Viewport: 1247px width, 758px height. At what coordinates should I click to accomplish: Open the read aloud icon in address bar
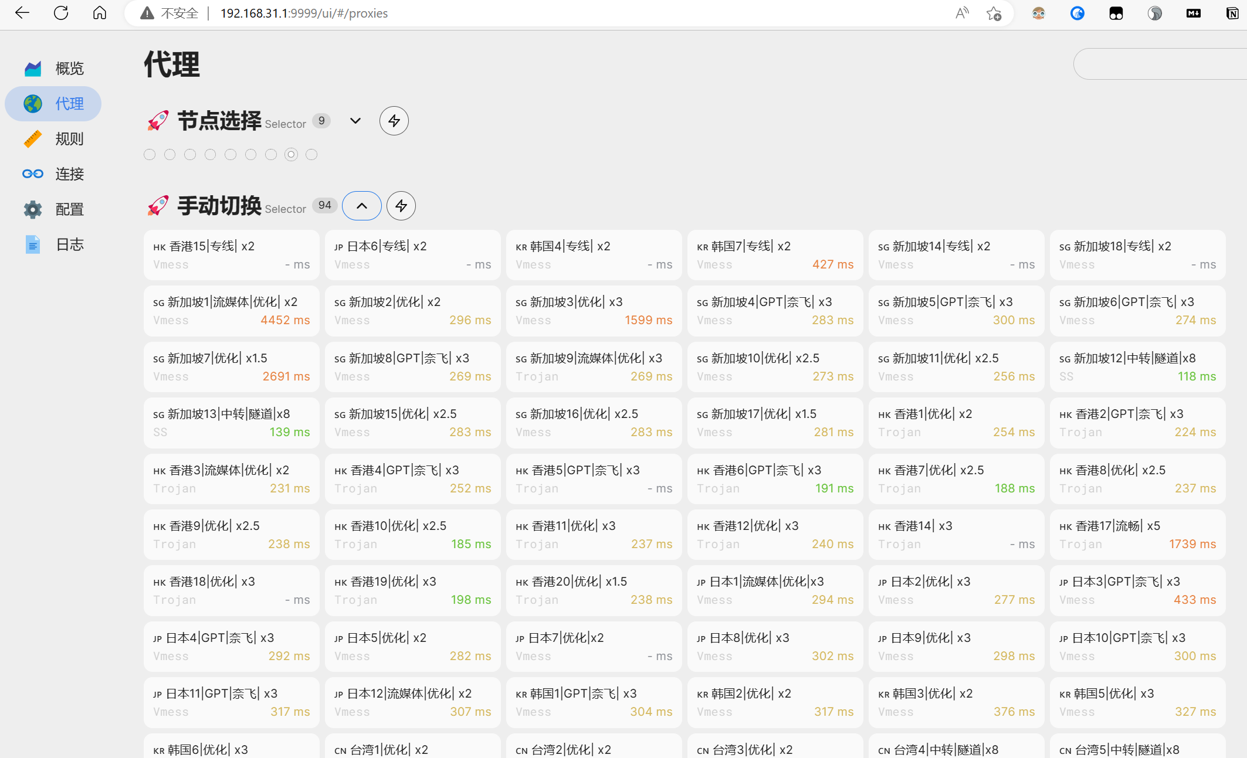click(962, 13)
